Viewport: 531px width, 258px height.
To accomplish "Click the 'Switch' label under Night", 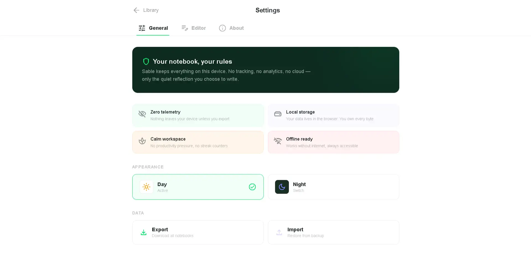I will pos(299,191).
